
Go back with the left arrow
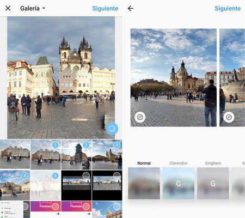131,8
